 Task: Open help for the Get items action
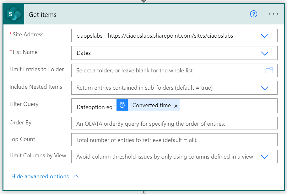pyautogui.click(x=253, y=14)
